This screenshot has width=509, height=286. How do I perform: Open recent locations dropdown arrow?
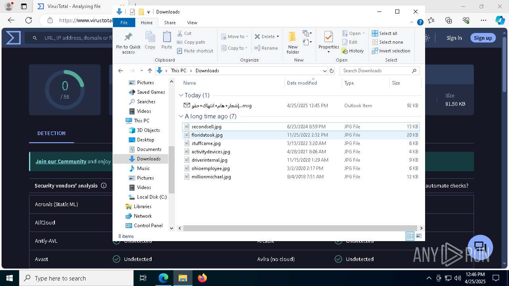142,71
